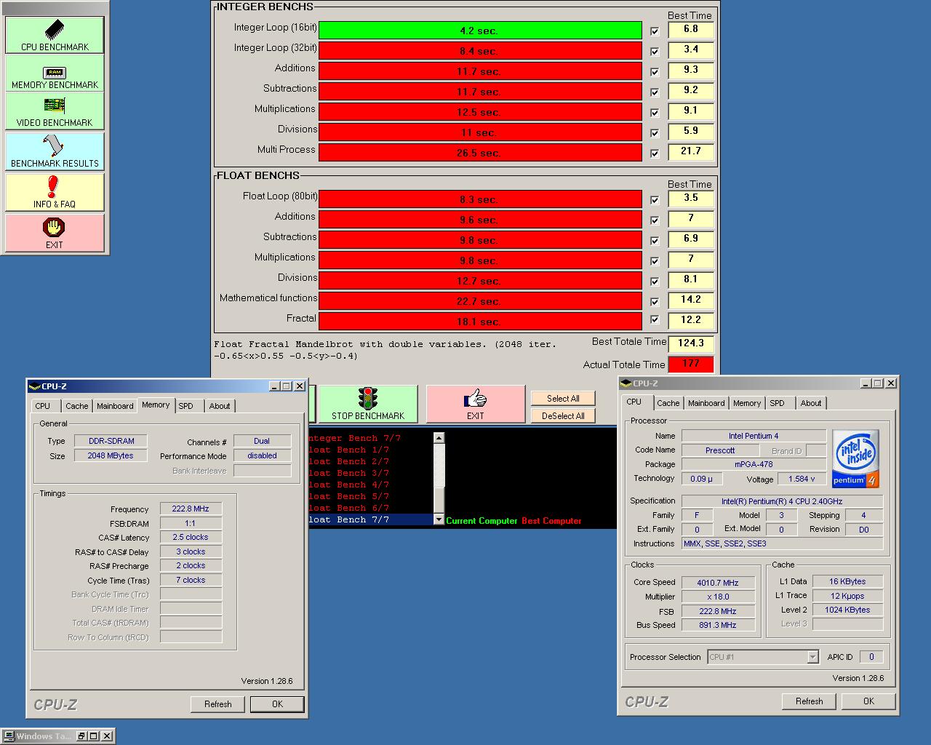Open Mainboard tab in right CPU-Z window
Screen dimensions: 931x745
(x=706, y=403)
